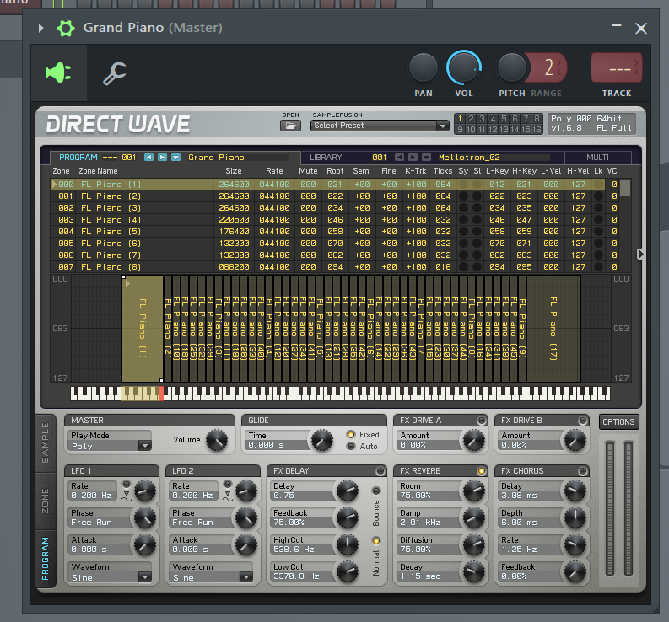Select the green speaker plugin icon
The image size is (669, 622).
point(58,72)
